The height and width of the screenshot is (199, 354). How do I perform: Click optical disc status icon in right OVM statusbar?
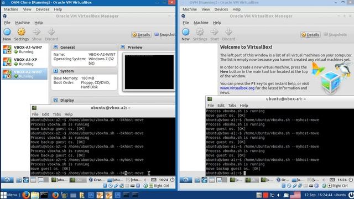click(x=289, y=186)
